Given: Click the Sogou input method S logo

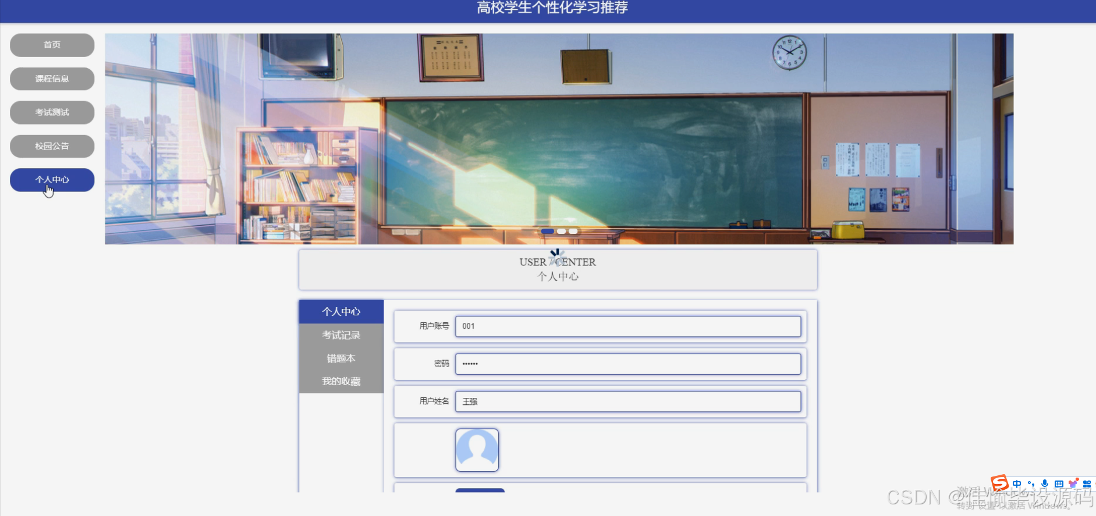Looking at the screenshot, I should pyautogui.click(x=1000, y=483).
